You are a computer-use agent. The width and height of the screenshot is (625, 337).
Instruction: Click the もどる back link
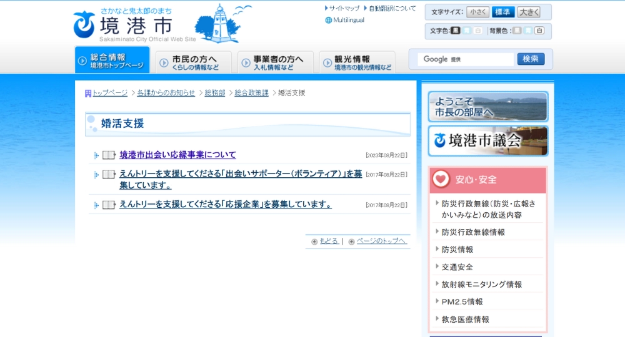pyautogui.click(x=329, y=241)
